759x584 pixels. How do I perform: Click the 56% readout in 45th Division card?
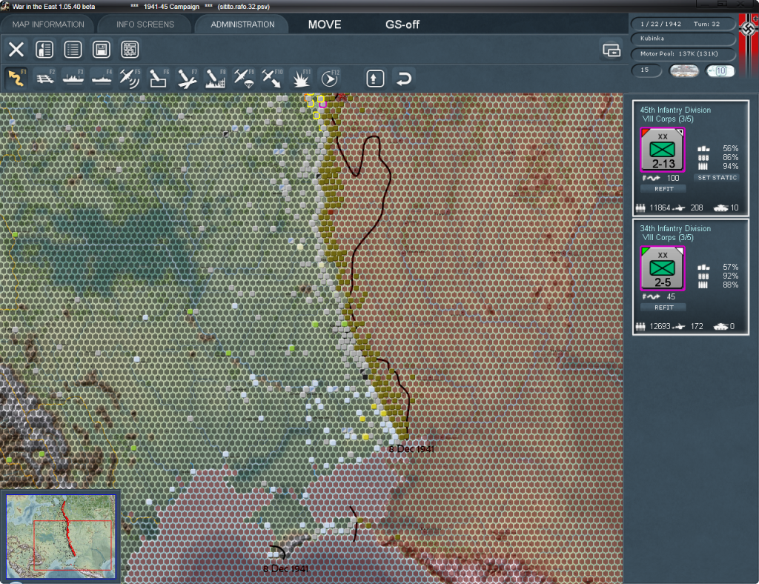[730, 148]
